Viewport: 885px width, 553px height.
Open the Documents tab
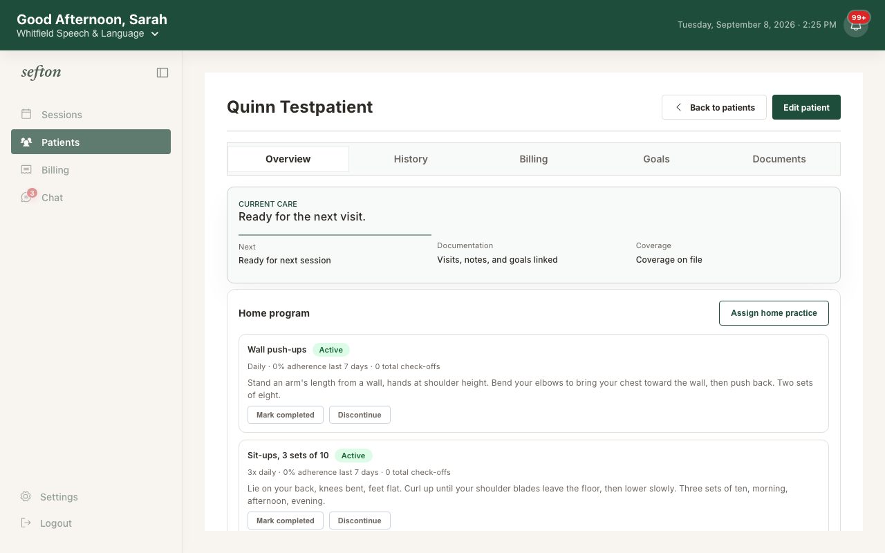[x=779, y=159]
